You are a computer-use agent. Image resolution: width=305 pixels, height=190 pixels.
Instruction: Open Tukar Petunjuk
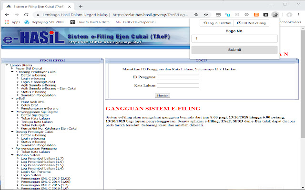[x=33, y=125]
